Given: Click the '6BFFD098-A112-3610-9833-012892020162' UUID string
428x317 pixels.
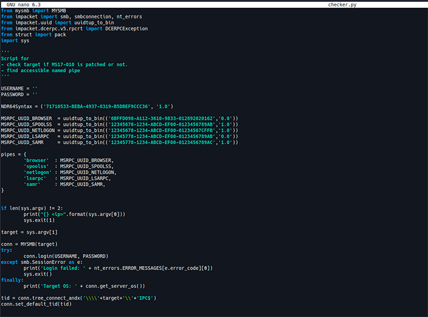Looking at the screenshot, I should [162, 119].
